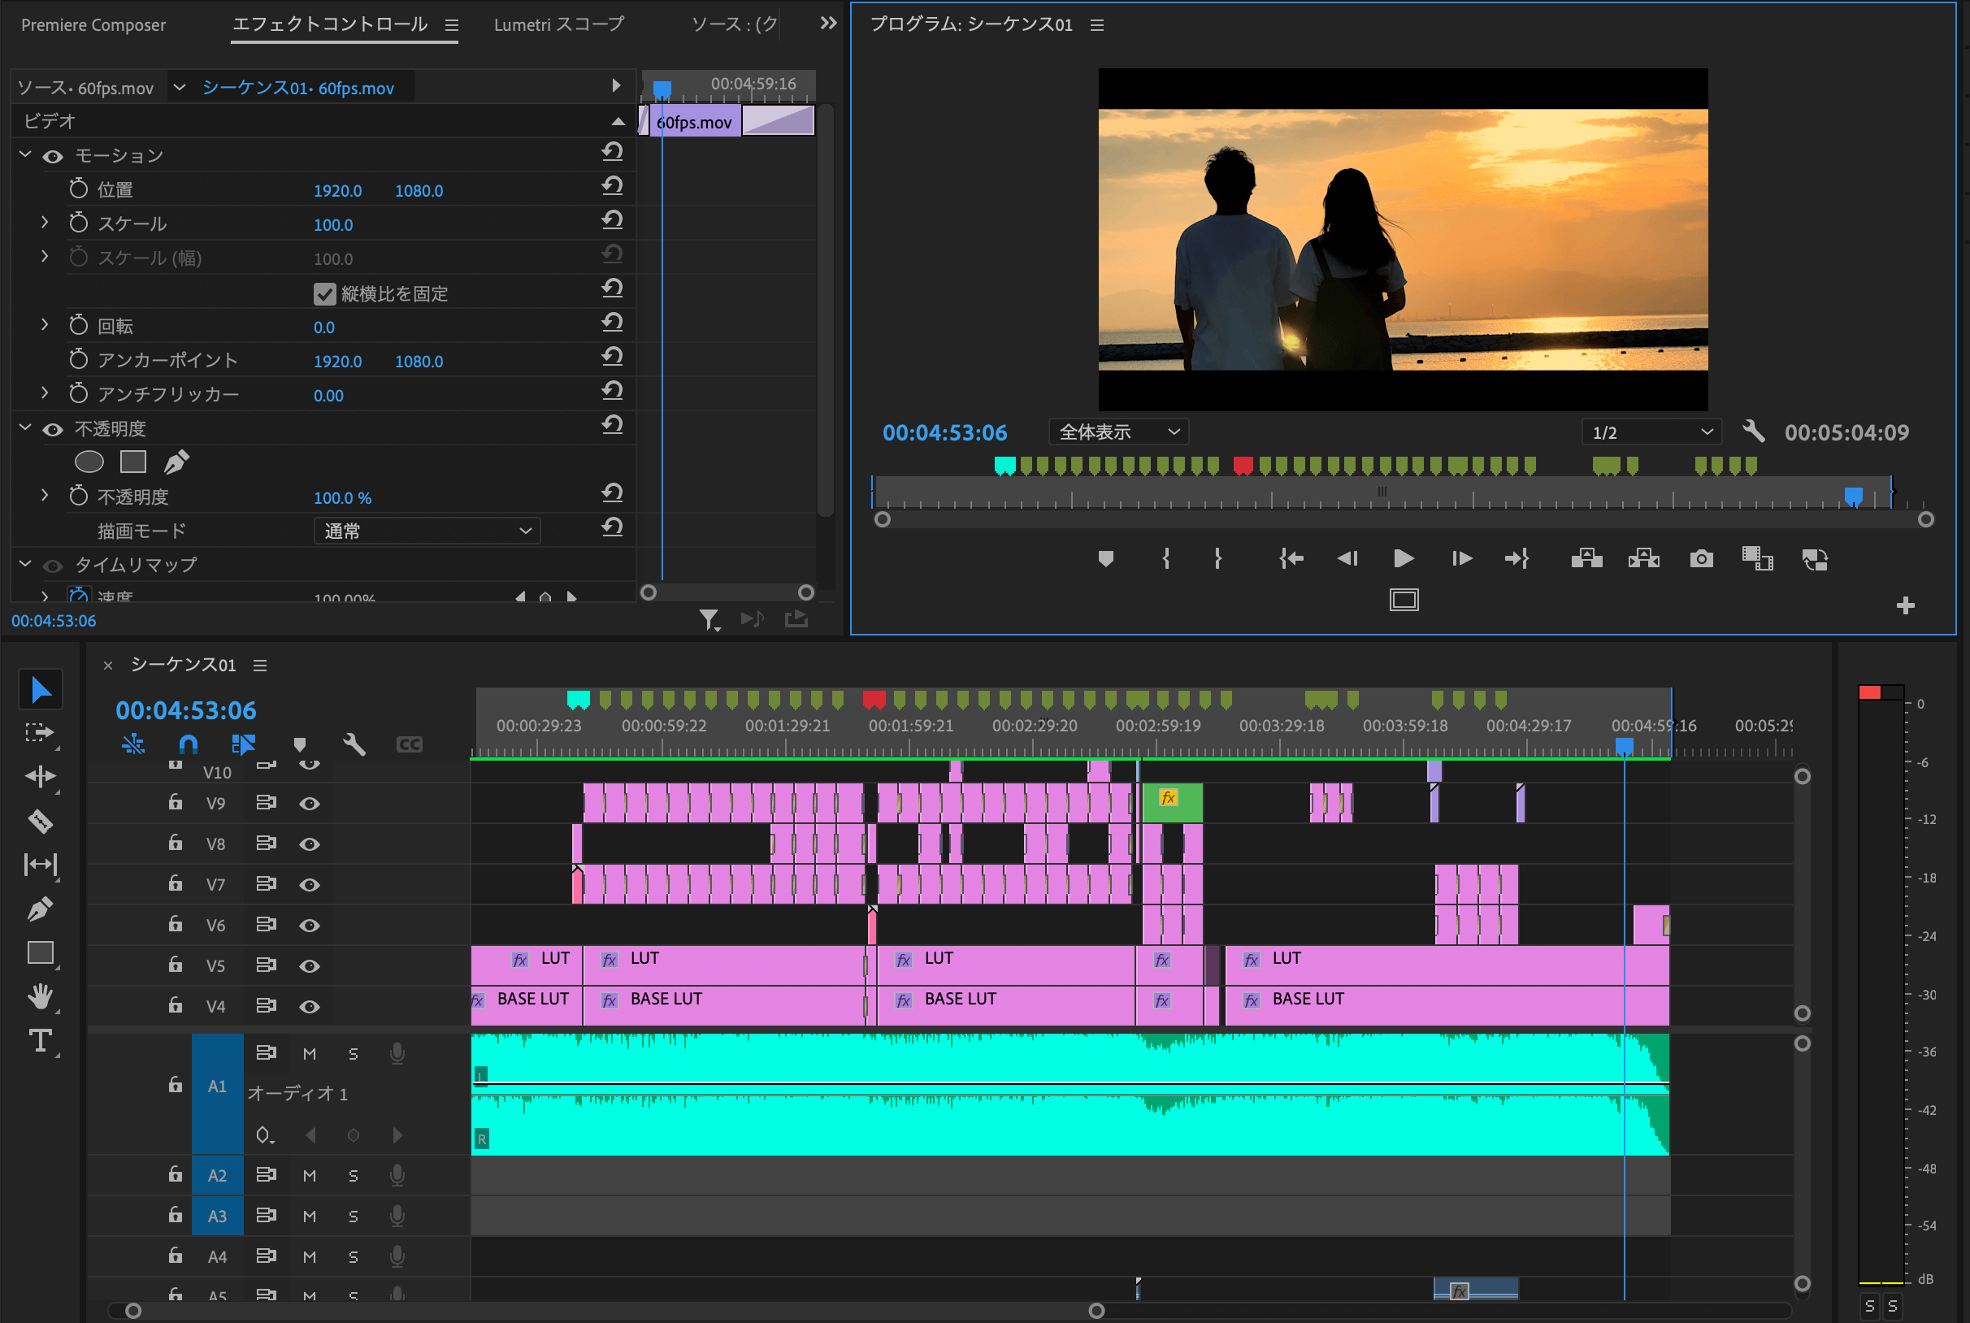This screenshot has height=1323, width=1970.
Task: Click the 不透明度 100.0 % value
Action: (341, 498)
